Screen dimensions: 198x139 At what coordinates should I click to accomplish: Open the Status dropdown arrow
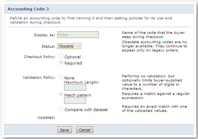click(x=78, y=46)
